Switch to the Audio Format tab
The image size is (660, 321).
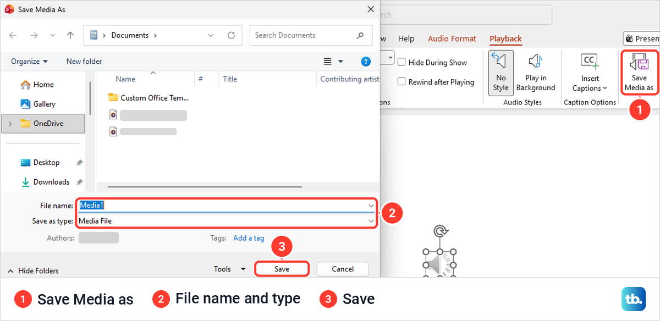(x=452, y=38)
